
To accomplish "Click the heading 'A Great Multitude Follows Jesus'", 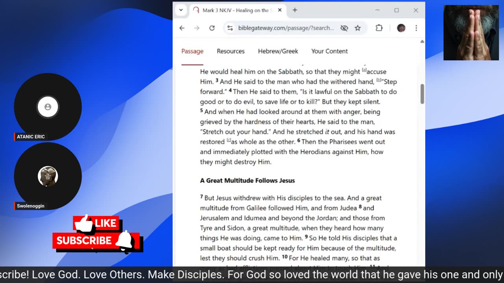I will click(x=247, y=180).
